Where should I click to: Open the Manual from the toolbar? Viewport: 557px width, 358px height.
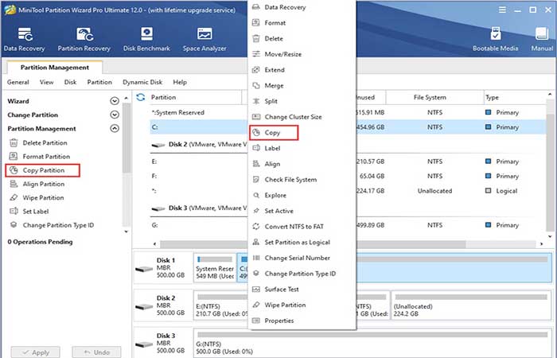coord(542,40)
